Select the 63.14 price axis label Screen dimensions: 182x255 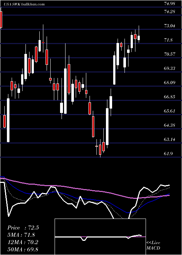170,140
